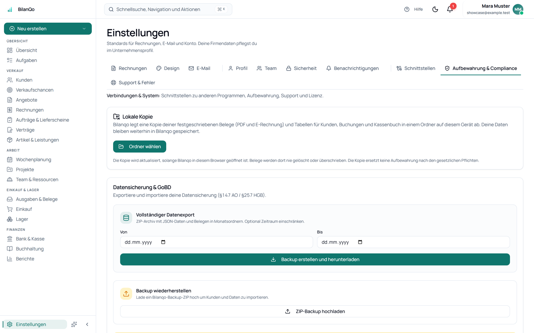
Task: Open notifications bell icon
Action: pyautogui.click(x=450, y=9)
